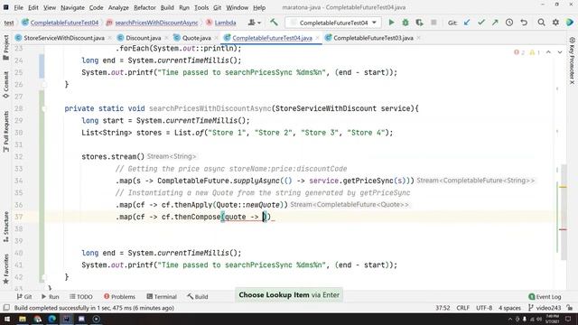Open the Pull Requests tool window

coord(6,132)
